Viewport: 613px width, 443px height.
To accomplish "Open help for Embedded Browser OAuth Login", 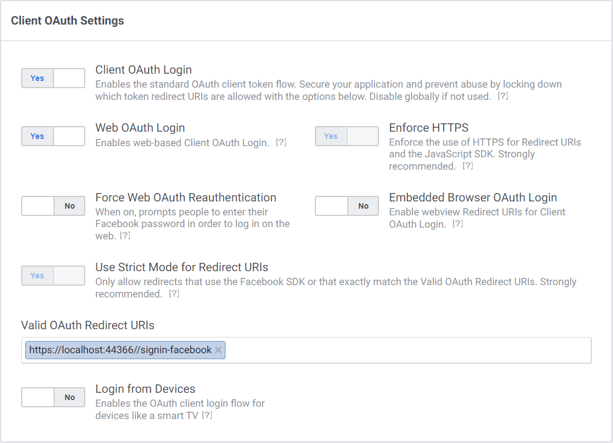I will click(458, 223).
